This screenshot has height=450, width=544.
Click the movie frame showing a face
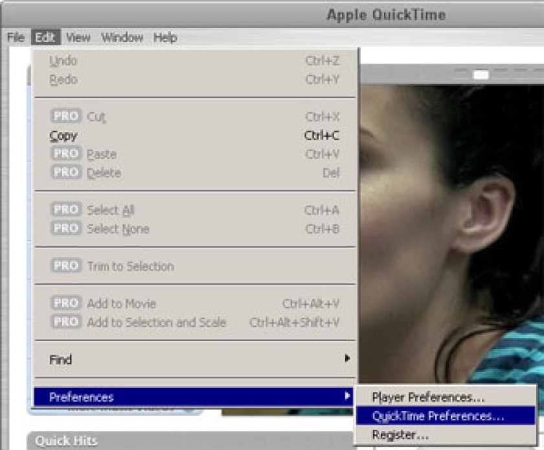click(452, 235)
